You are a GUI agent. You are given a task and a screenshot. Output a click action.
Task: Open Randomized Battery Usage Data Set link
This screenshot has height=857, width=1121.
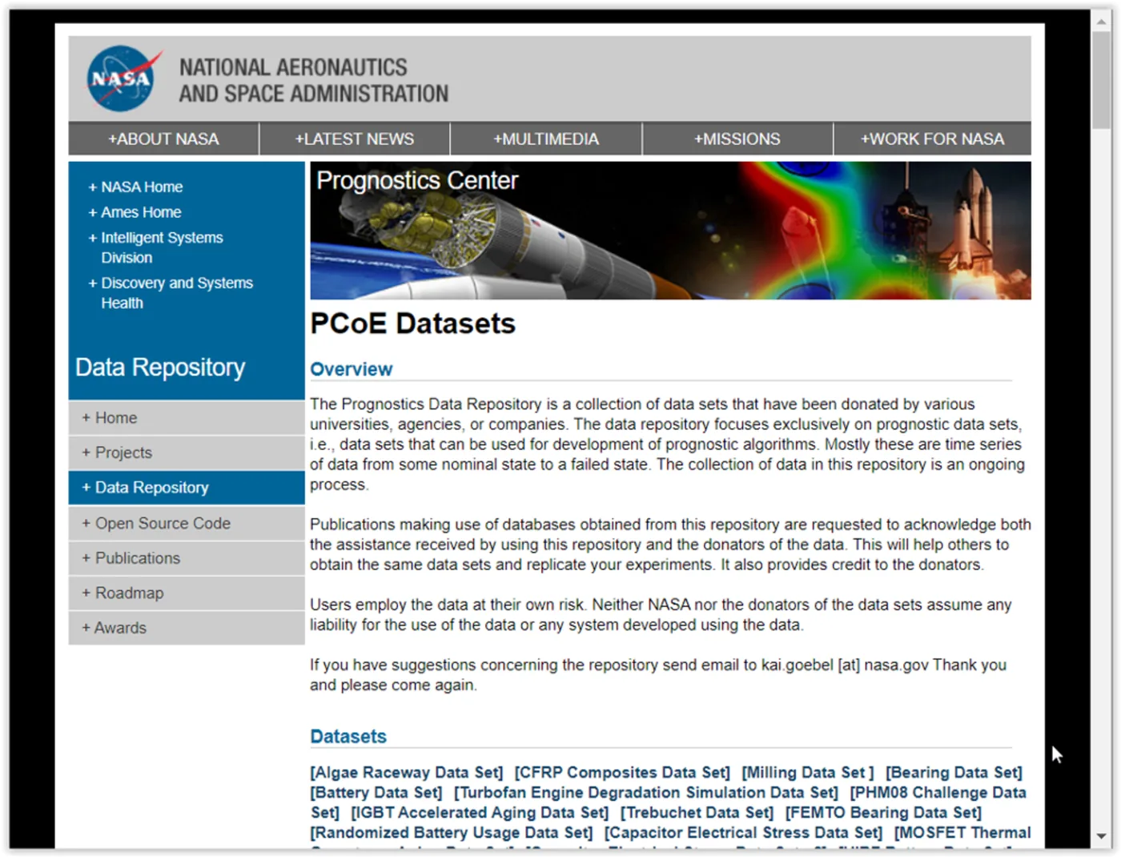pyautogui.click(x=452, y=833)
